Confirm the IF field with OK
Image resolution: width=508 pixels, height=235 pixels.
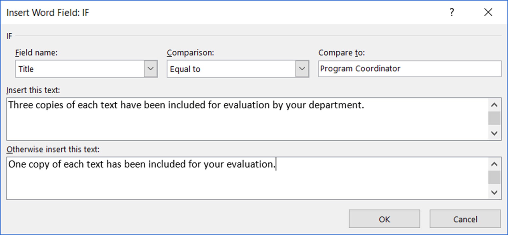tap(384, 219)
